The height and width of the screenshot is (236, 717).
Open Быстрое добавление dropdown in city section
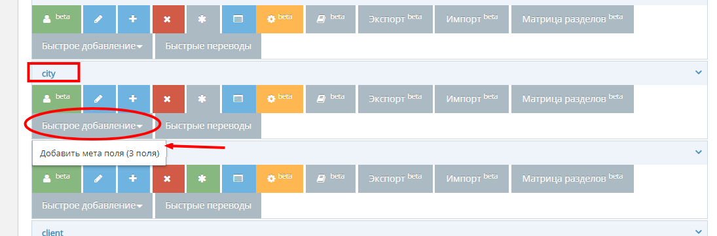coord(92,126)
